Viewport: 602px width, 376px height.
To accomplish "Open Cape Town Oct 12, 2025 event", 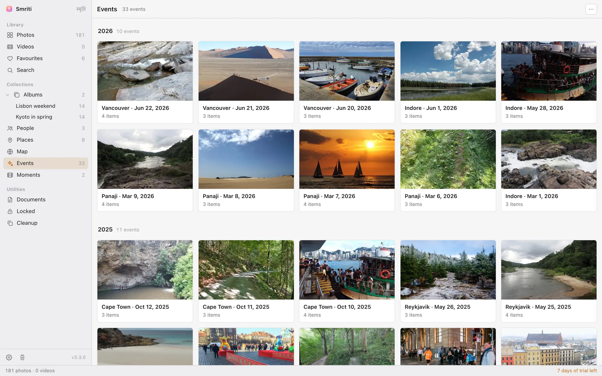I will [145, 281].
